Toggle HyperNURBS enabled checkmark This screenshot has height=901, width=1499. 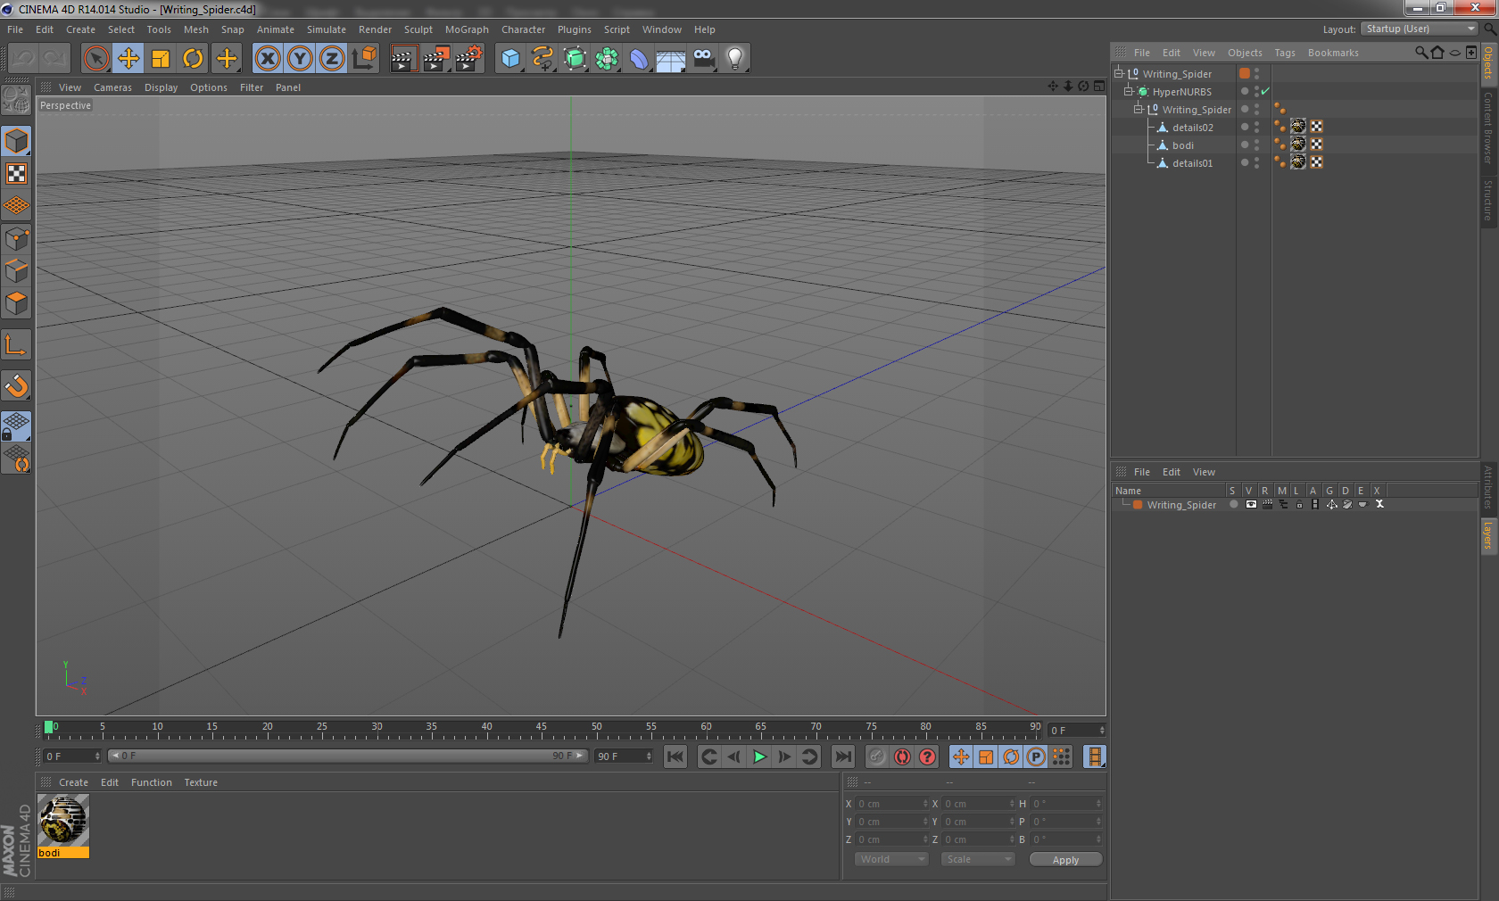click(1265, 91)
